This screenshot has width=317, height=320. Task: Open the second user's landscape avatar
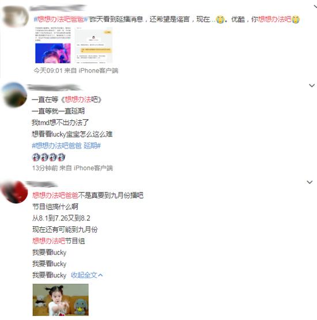click(14, 95)
